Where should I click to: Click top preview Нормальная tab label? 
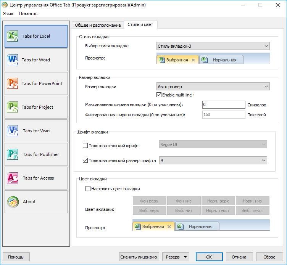(224, 60)
